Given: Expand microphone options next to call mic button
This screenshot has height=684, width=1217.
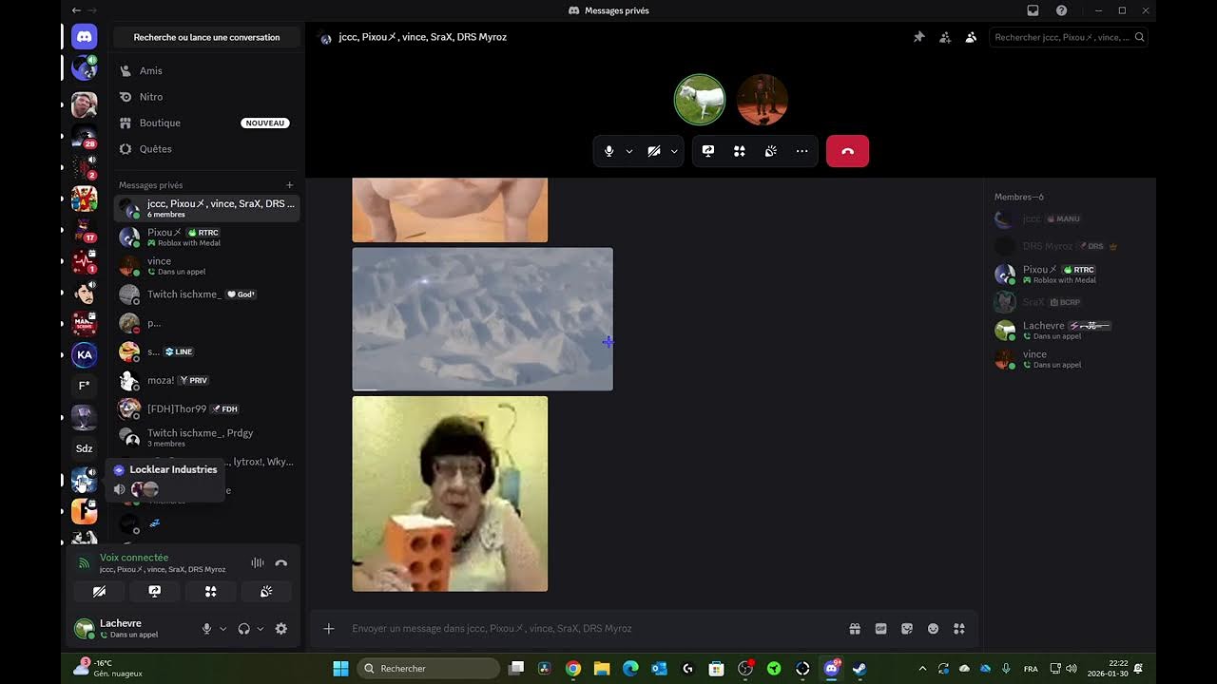Looking at the screenshot, I should 628,151.
